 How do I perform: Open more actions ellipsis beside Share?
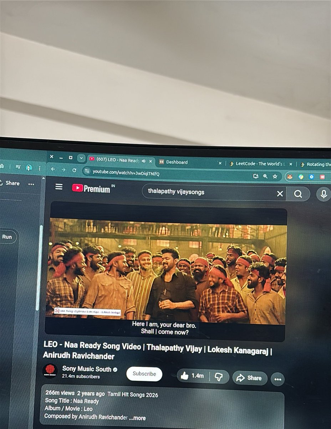point(278,379)
